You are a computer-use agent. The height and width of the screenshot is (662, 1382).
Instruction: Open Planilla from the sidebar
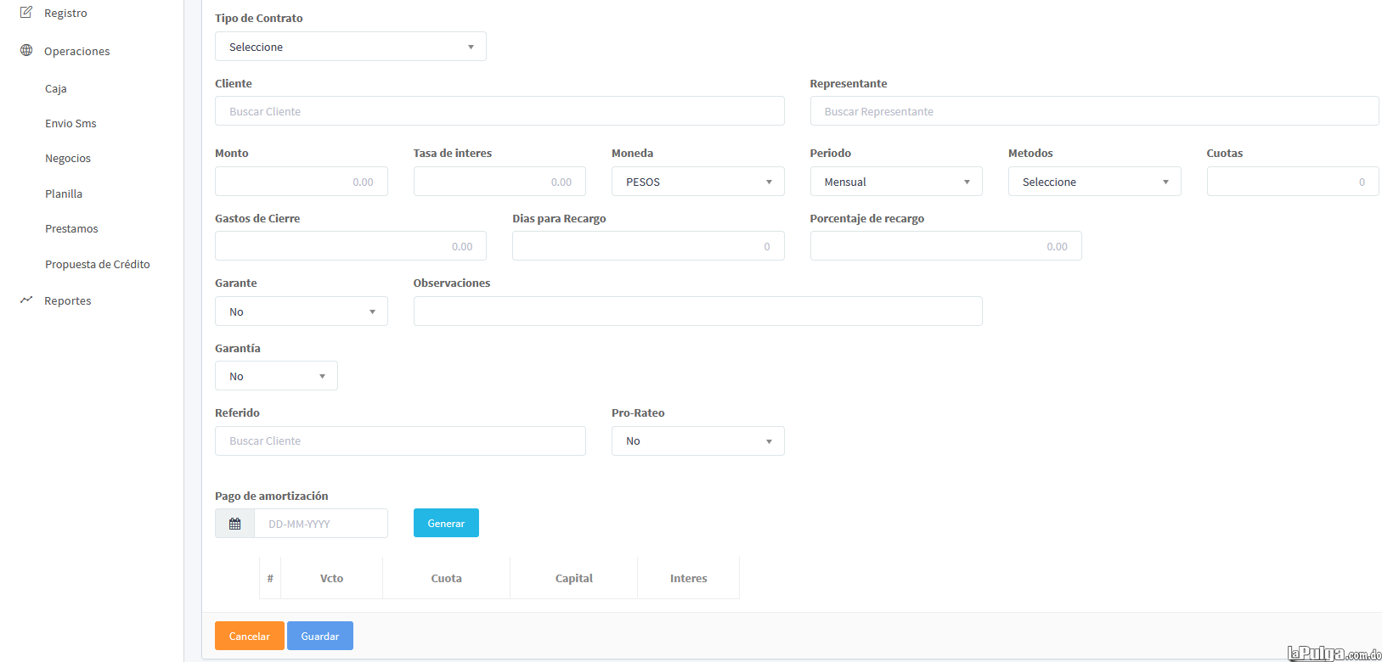pos(64,194)
